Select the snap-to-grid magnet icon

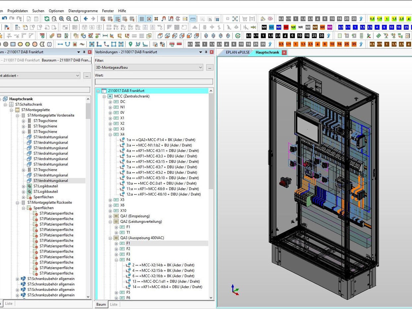[163, 19]
